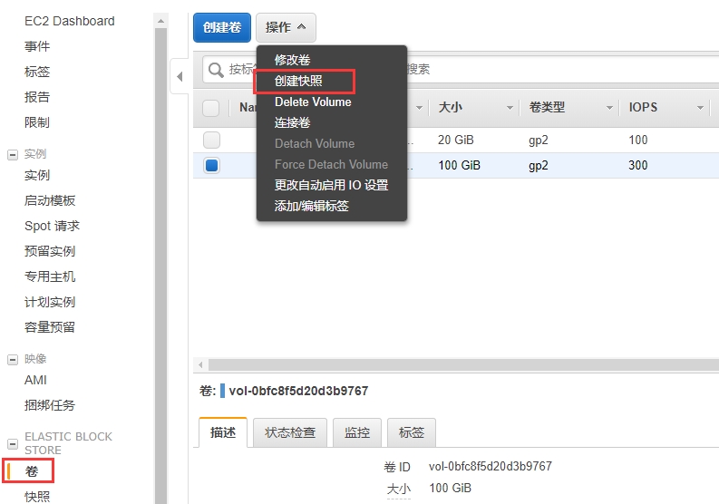Open the 大小 column sort arrow
Image resolution: width=719 pixels, height=504 pixels.
tap(510, 108)
